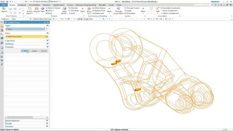Cancel the Delete Face dialog

44,51
